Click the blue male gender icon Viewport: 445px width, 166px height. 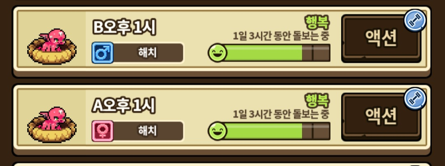(103, 53)
